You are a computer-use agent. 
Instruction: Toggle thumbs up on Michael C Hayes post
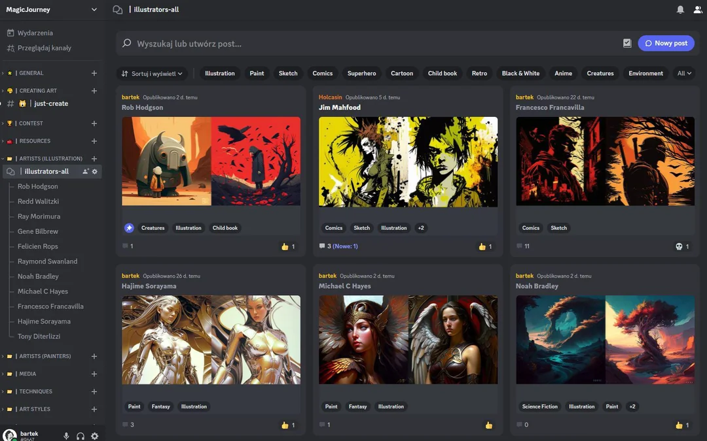(489, 425)
